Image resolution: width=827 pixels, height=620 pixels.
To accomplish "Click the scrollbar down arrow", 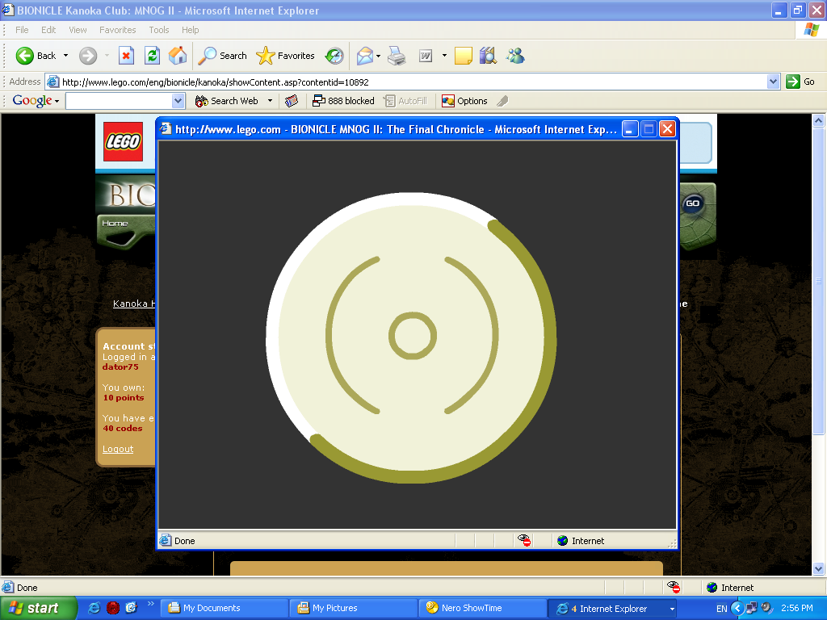I will [x=819, y=569].
